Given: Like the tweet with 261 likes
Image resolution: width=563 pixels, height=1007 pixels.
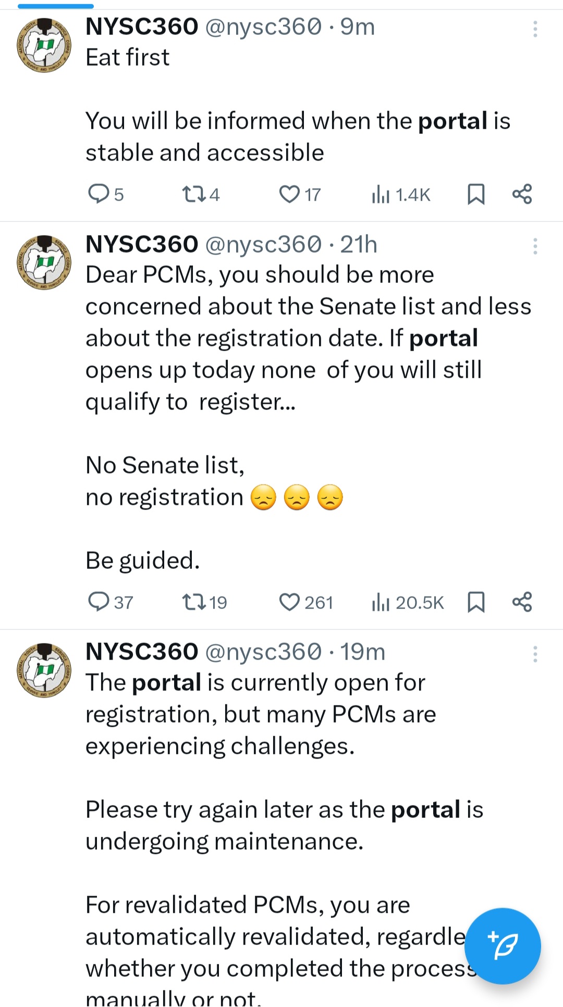Looking at the screenshot, I should point(289,602).
